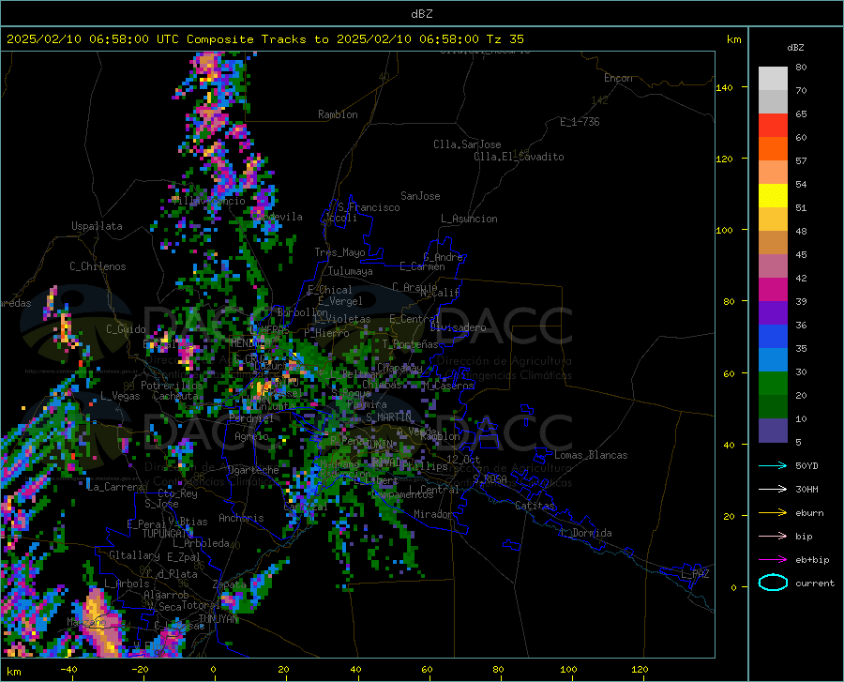Viewport: 844px width, 682px height.
Task: Click the white 30HM track arrow
Action: [773, 490]
